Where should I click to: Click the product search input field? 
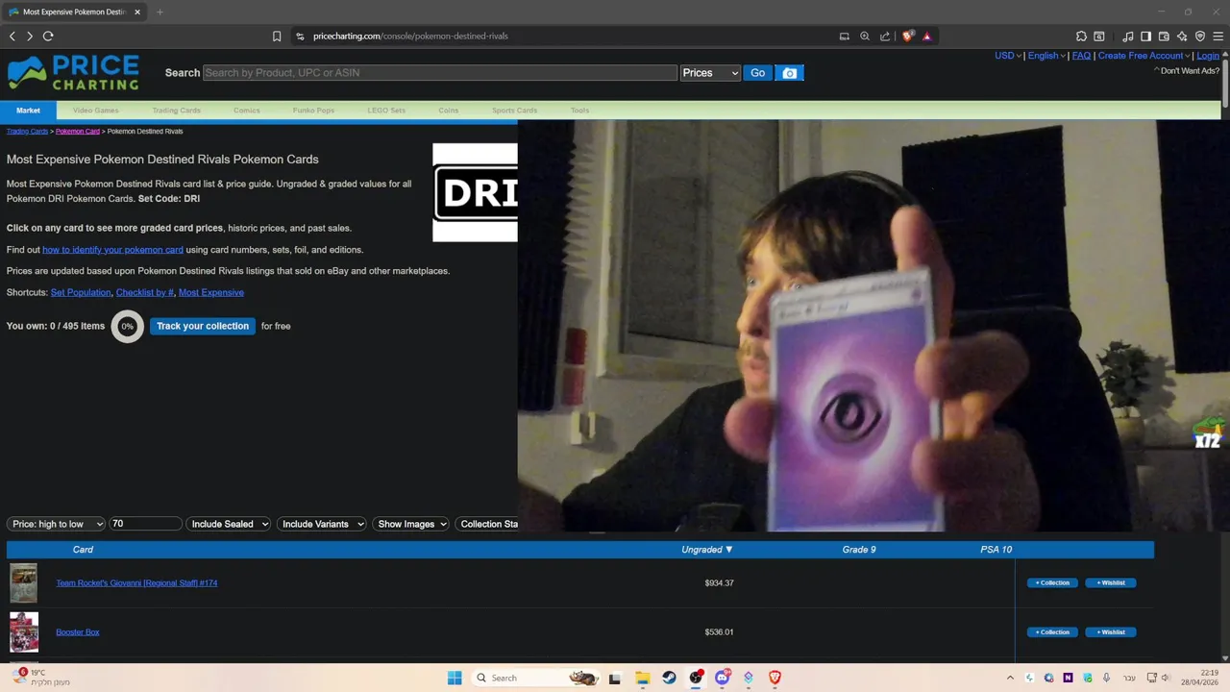(439, 73)
